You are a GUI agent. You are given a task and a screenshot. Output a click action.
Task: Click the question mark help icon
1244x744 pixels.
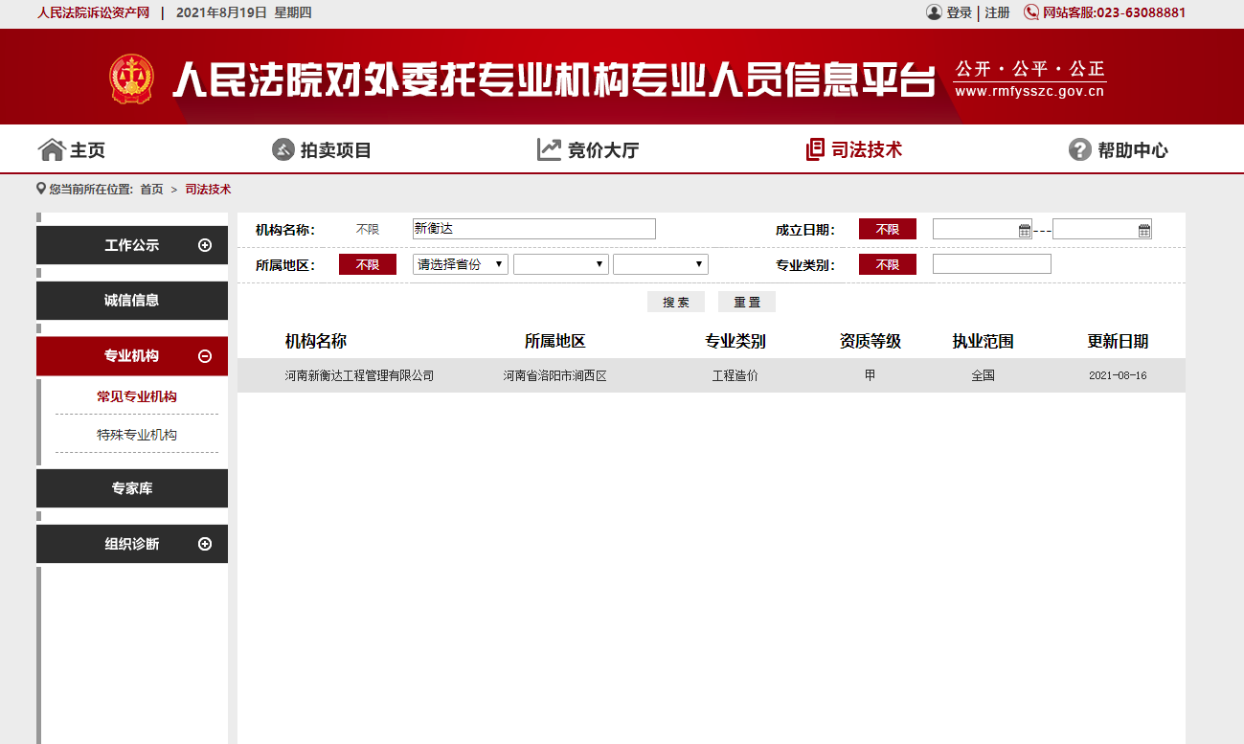pyautogui.click(x=1079, y=149)
